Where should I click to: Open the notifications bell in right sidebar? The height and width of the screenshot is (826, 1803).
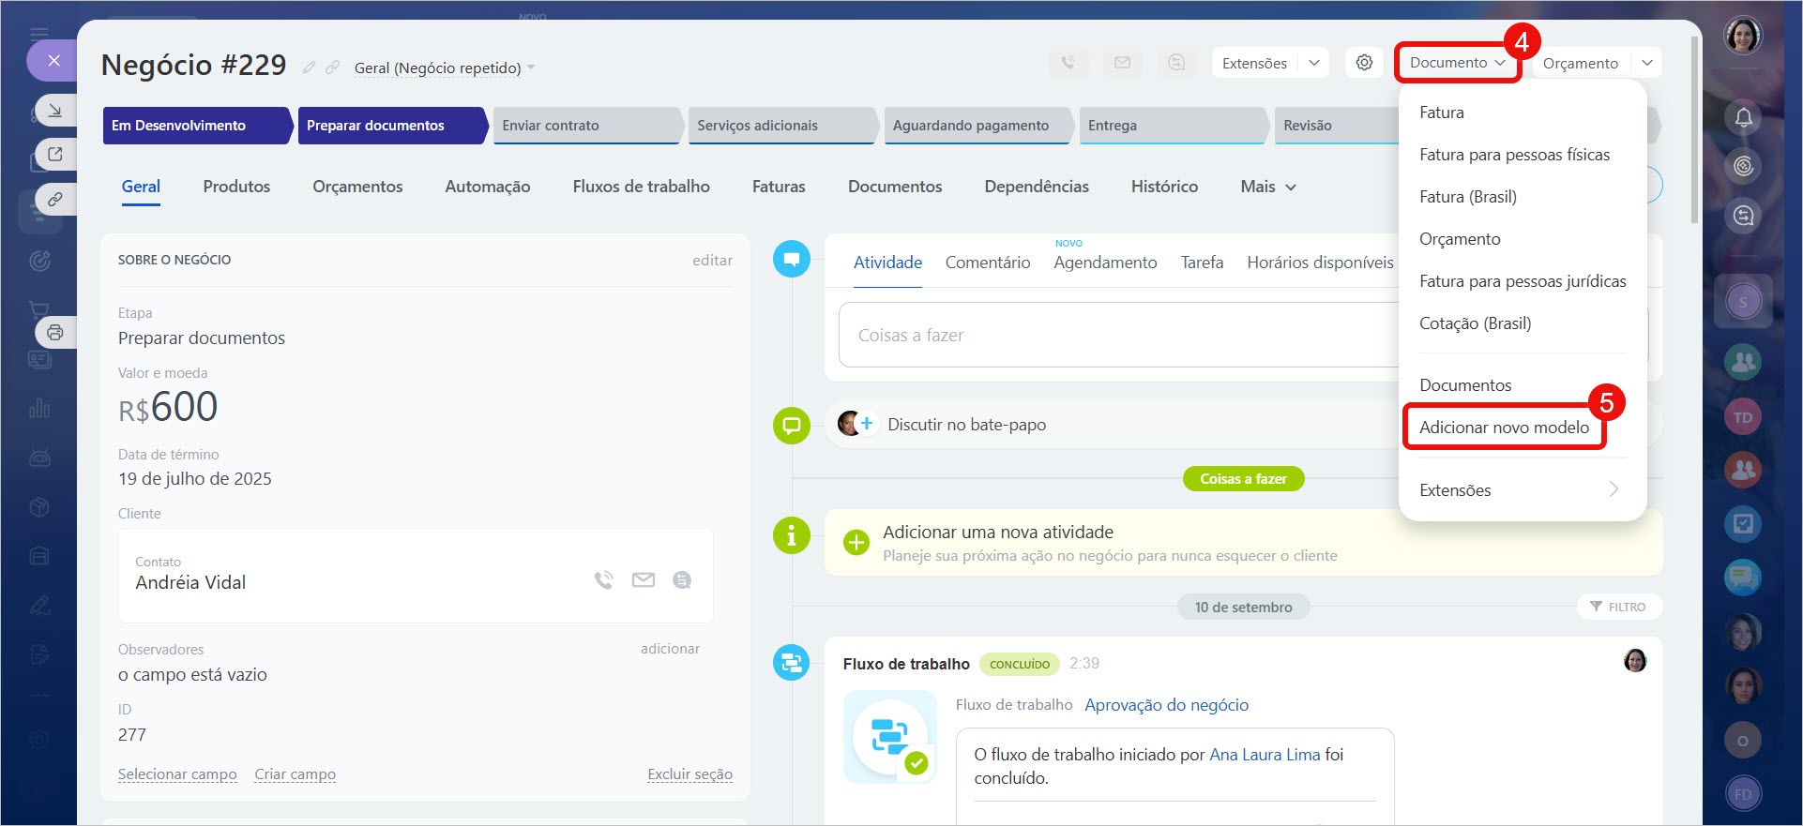pos(1743,117)
